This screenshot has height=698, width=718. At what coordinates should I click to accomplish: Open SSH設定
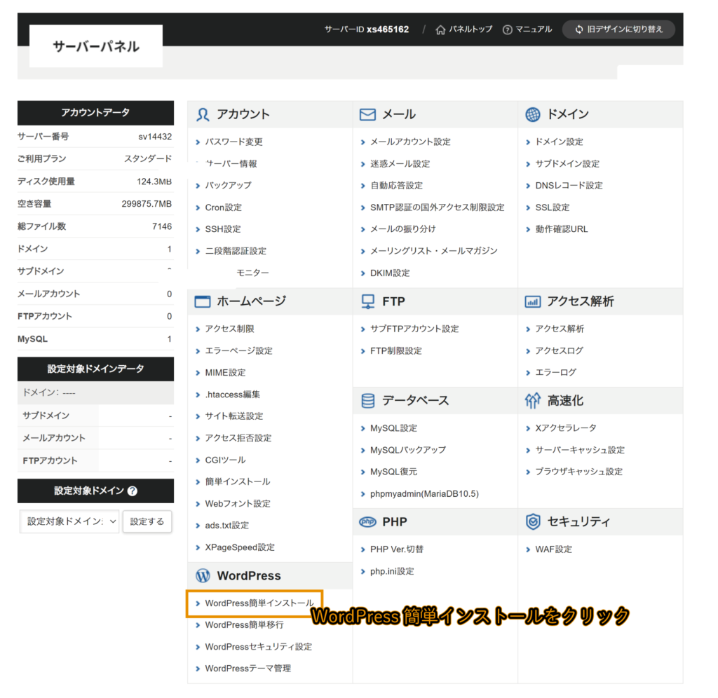click(x=223, y=229)
